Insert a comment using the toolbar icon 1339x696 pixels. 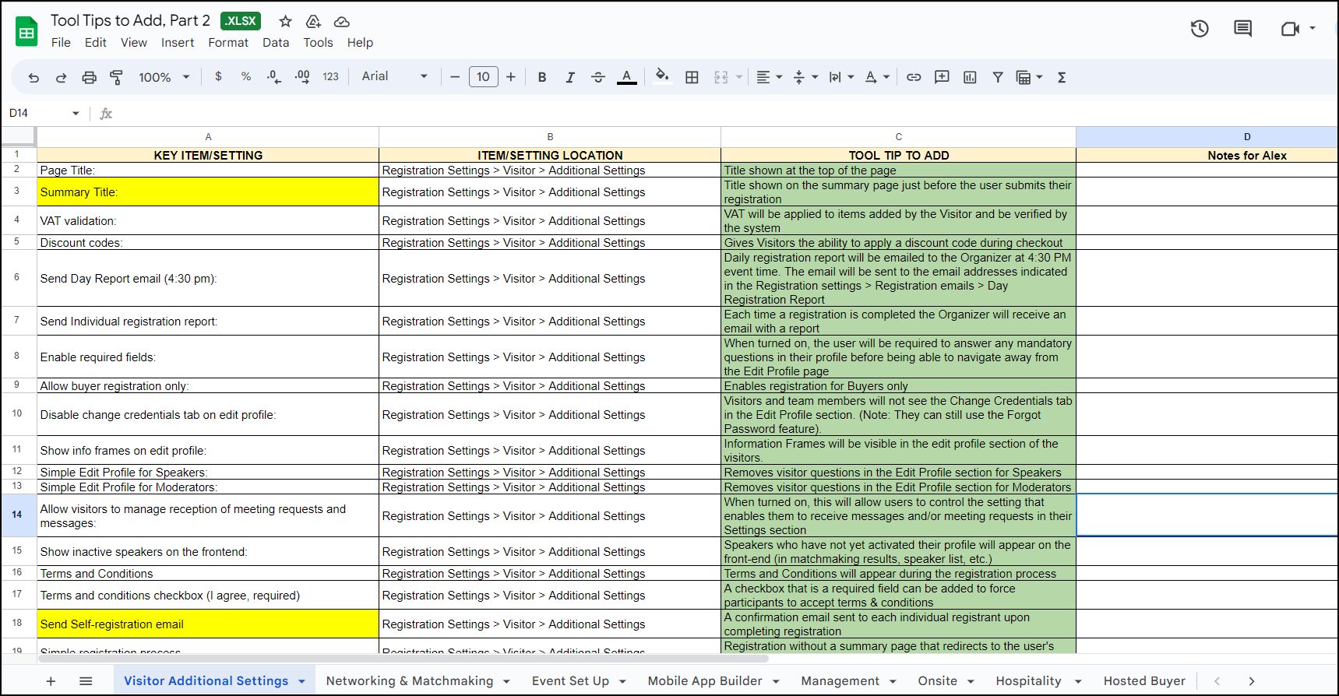click(x=942, y=77)
